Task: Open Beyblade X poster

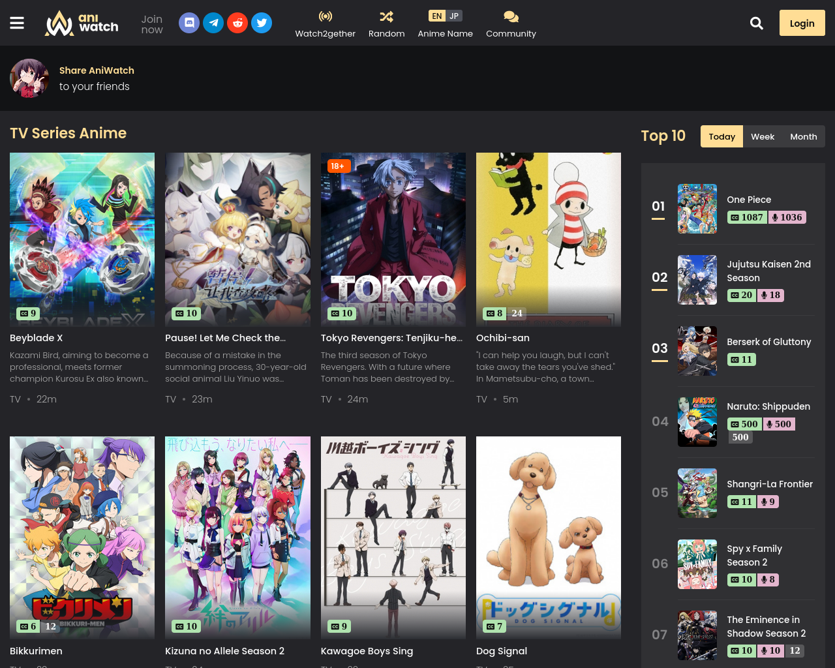Action: (82, 239)
